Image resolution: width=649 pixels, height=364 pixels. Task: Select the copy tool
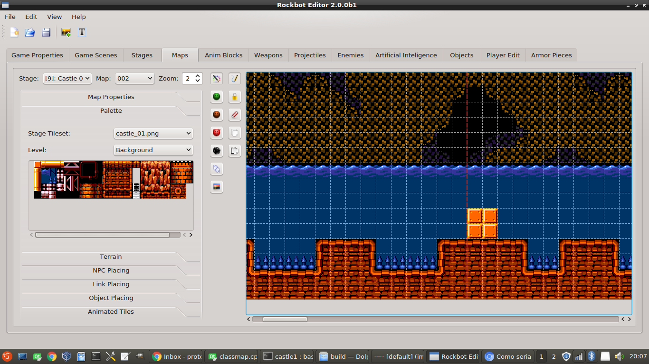235,133
